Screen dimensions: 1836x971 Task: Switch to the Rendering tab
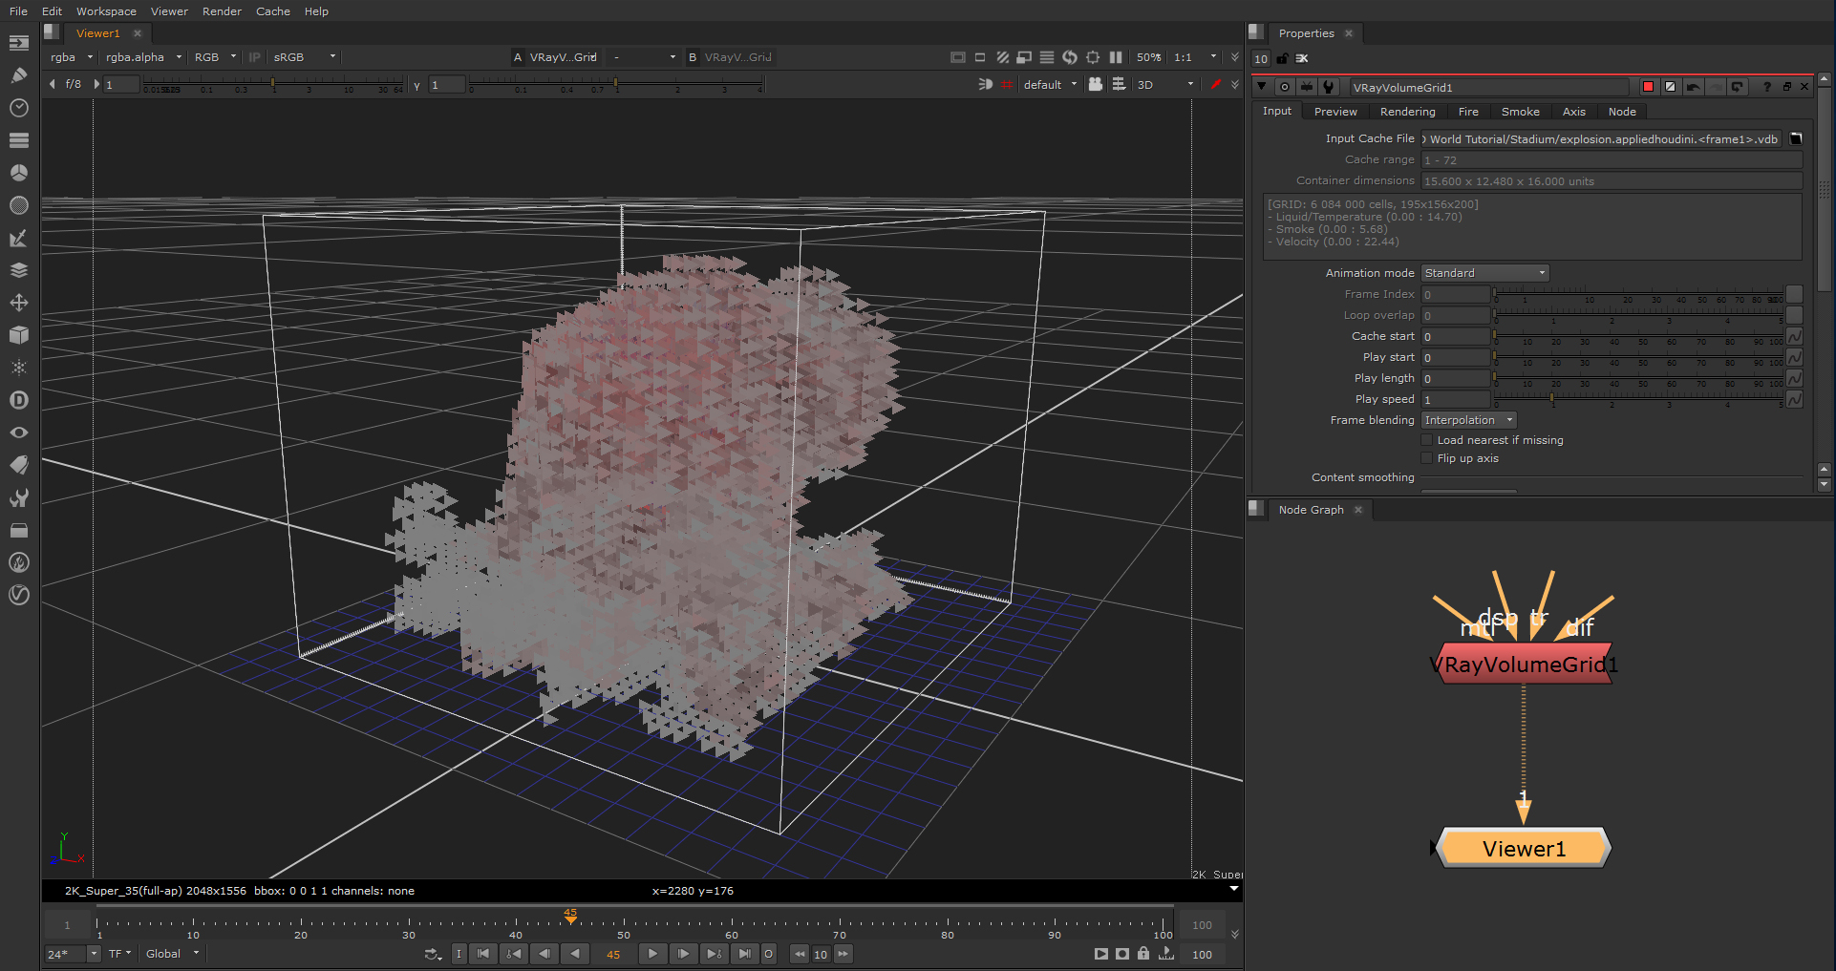tap(1407, 112)
